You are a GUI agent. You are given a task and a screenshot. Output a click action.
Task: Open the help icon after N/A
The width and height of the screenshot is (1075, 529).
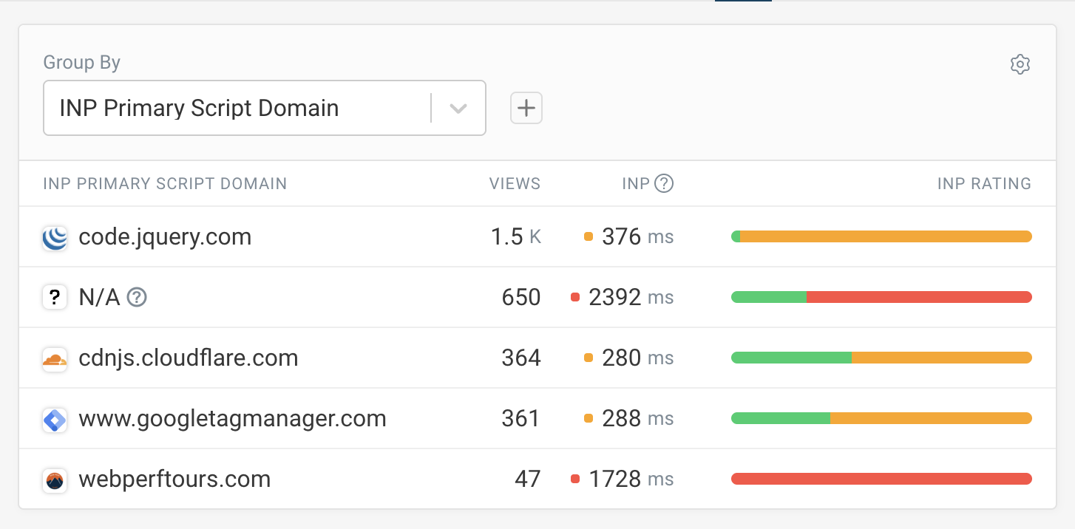[137, 298]
